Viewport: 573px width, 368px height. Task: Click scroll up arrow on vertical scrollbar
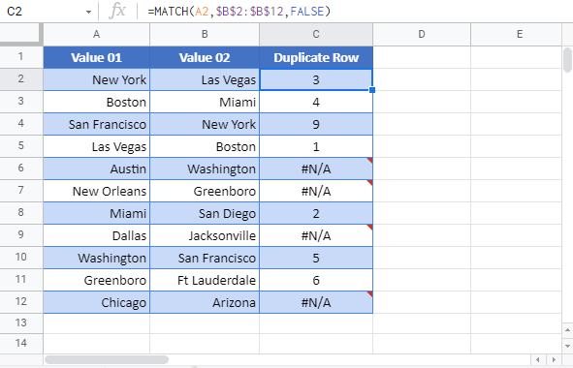tap(567, 330)
